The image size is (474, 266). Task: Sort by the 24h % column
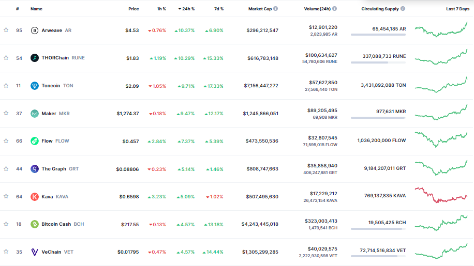[186, 9]
